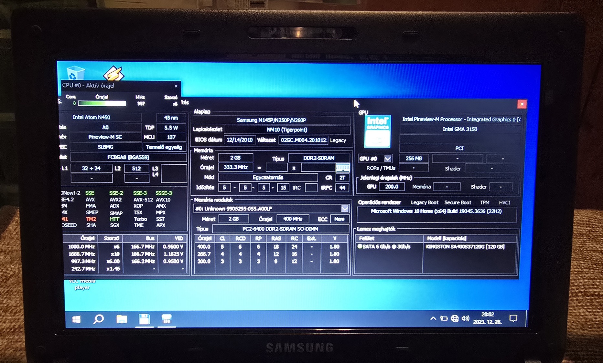
Task: Close the CPU #0 Aktív órajel window
Action: pos(176,86)
